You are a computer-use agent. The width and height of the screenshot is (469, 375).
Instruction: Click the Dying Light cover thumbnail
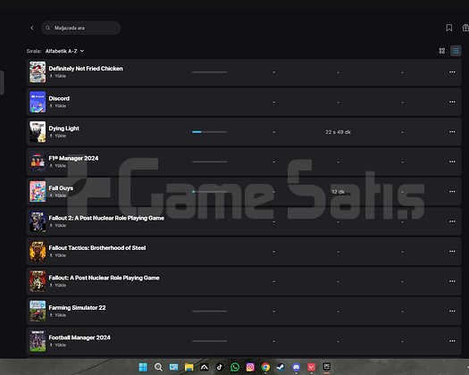tap(38, 132)
